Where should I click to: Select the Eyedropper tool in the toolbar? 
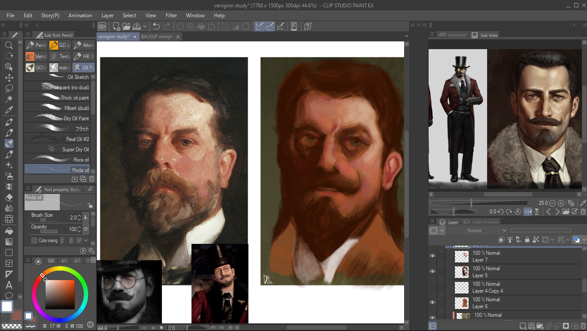9,110
